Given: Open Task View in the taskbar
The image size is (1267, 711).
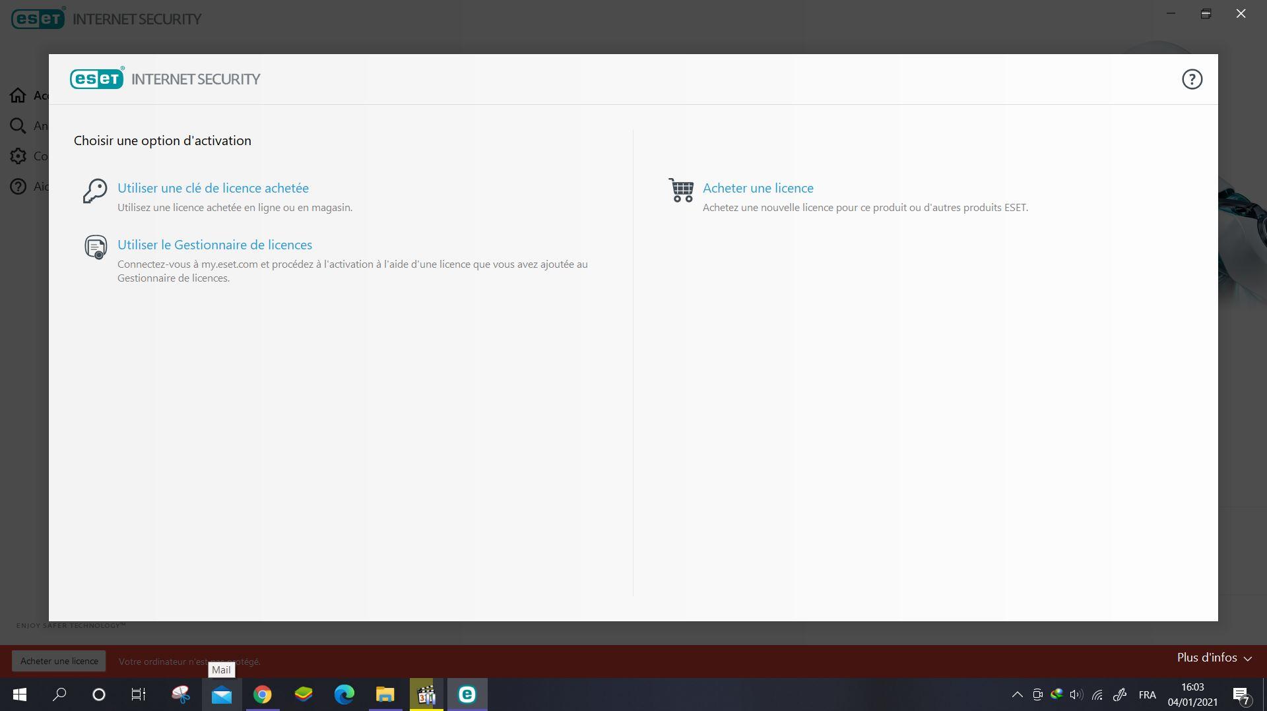Looking at the screenshot, I should point(139,695).
